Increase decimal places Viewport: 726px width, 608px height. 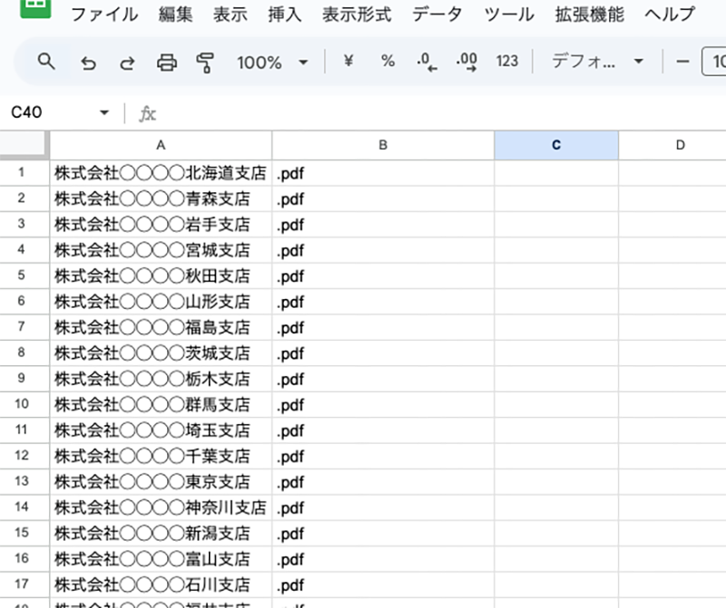tap(467, 62)
